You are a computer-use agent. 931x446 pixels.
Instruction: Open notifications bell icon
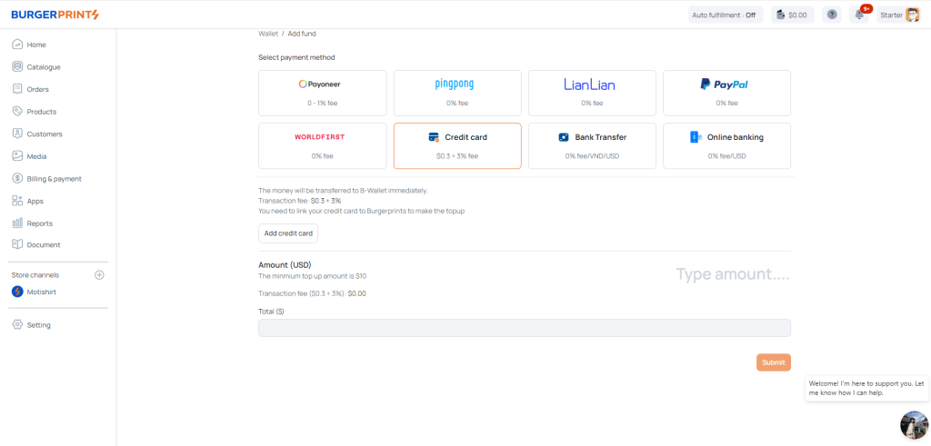[x=858, y=15]
